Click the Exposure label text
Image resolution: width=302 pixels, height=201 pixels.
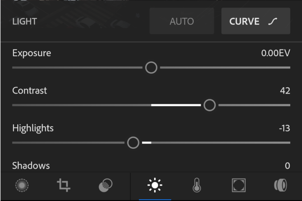point(31,53)
